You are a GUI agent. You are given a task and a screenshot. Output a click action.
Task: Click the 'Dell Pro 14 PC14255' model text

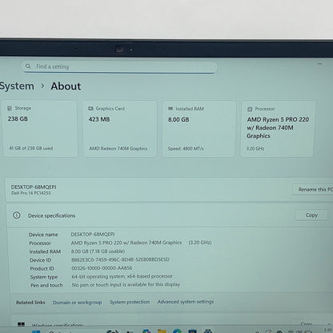click(31, 193)
